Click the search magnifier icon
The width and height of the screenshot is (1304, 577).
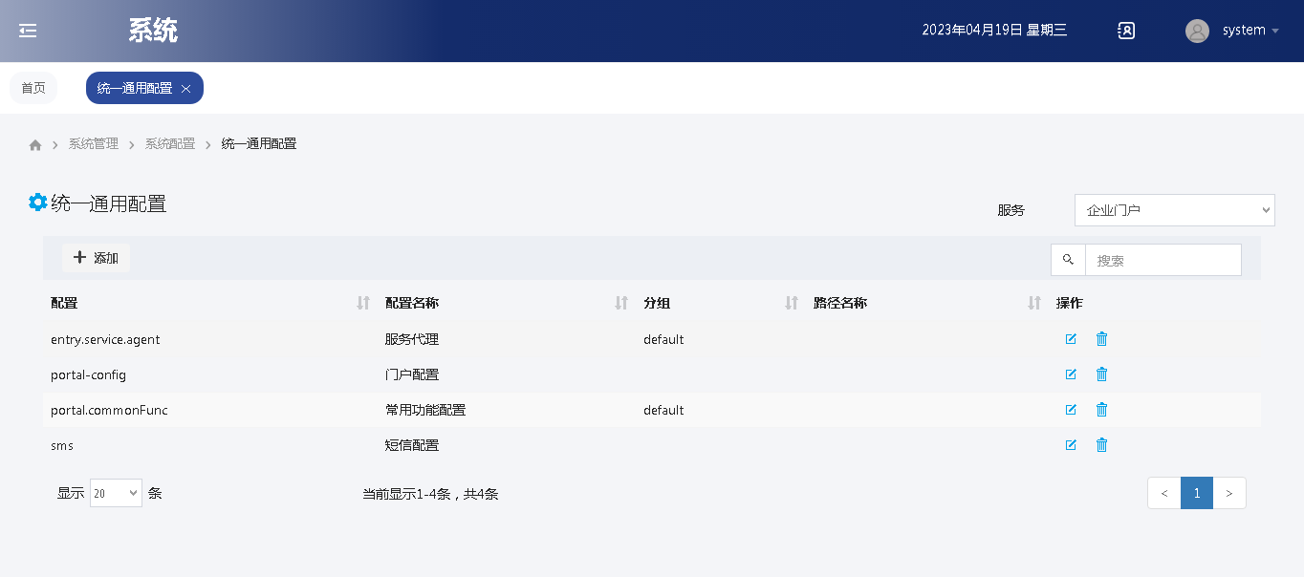point(1068,260)
